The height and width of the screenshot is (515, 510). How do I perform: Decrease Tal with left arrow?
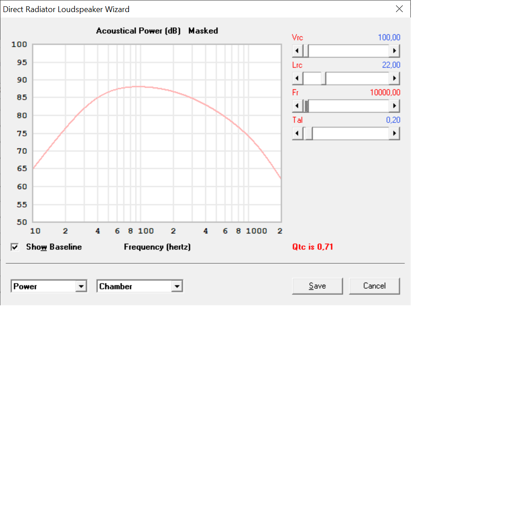point(297,133)
